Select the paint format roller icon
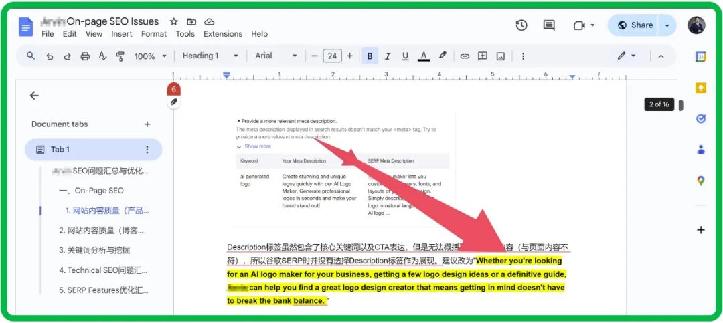This screenshot has width=723, height=323. [x=120, y=56]
